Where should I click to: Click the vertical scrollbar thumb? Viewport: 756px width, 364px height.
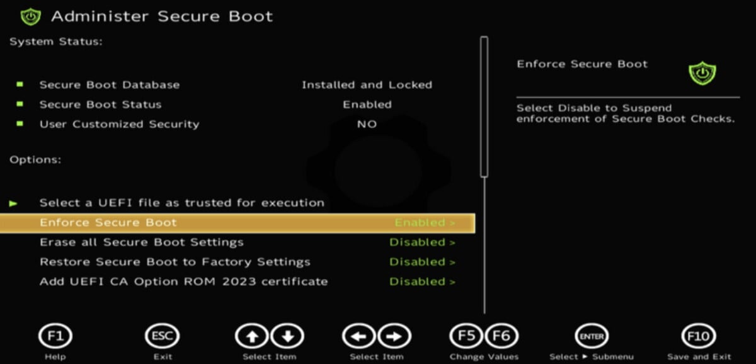[484, 107]
